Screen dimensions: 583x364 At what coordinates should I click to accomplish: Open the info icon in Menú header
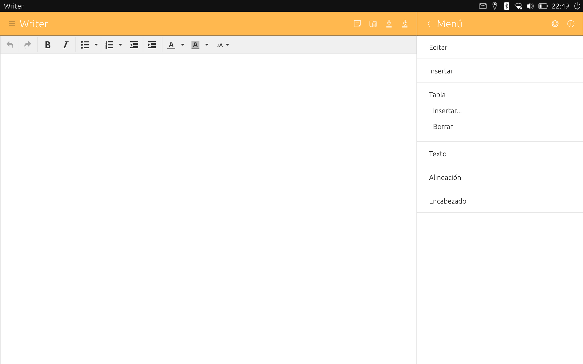pyautogui.click(x=571, y=24)
